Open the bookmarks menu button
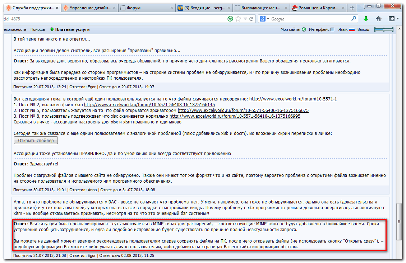The height and width of the screenshot is (263, 406). coord(393,19)
